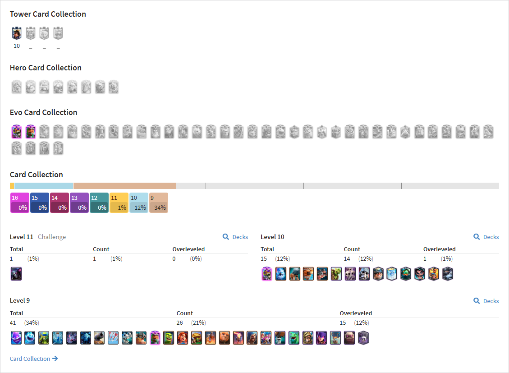Click the light blue segment of collection bar
509x373 pixels.
point(43,186)
